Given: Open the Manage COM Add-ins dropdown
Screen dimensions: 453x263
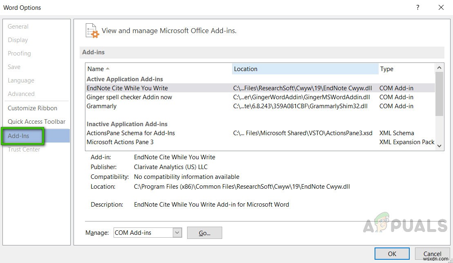Looking at the screenshot, I should [x=177, y=232].
